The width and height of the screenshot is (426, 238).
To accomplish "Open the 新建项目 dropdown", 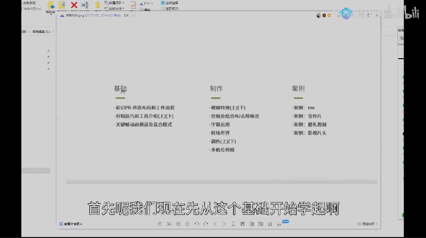I will pyautogui.click(x=115, y=3).
